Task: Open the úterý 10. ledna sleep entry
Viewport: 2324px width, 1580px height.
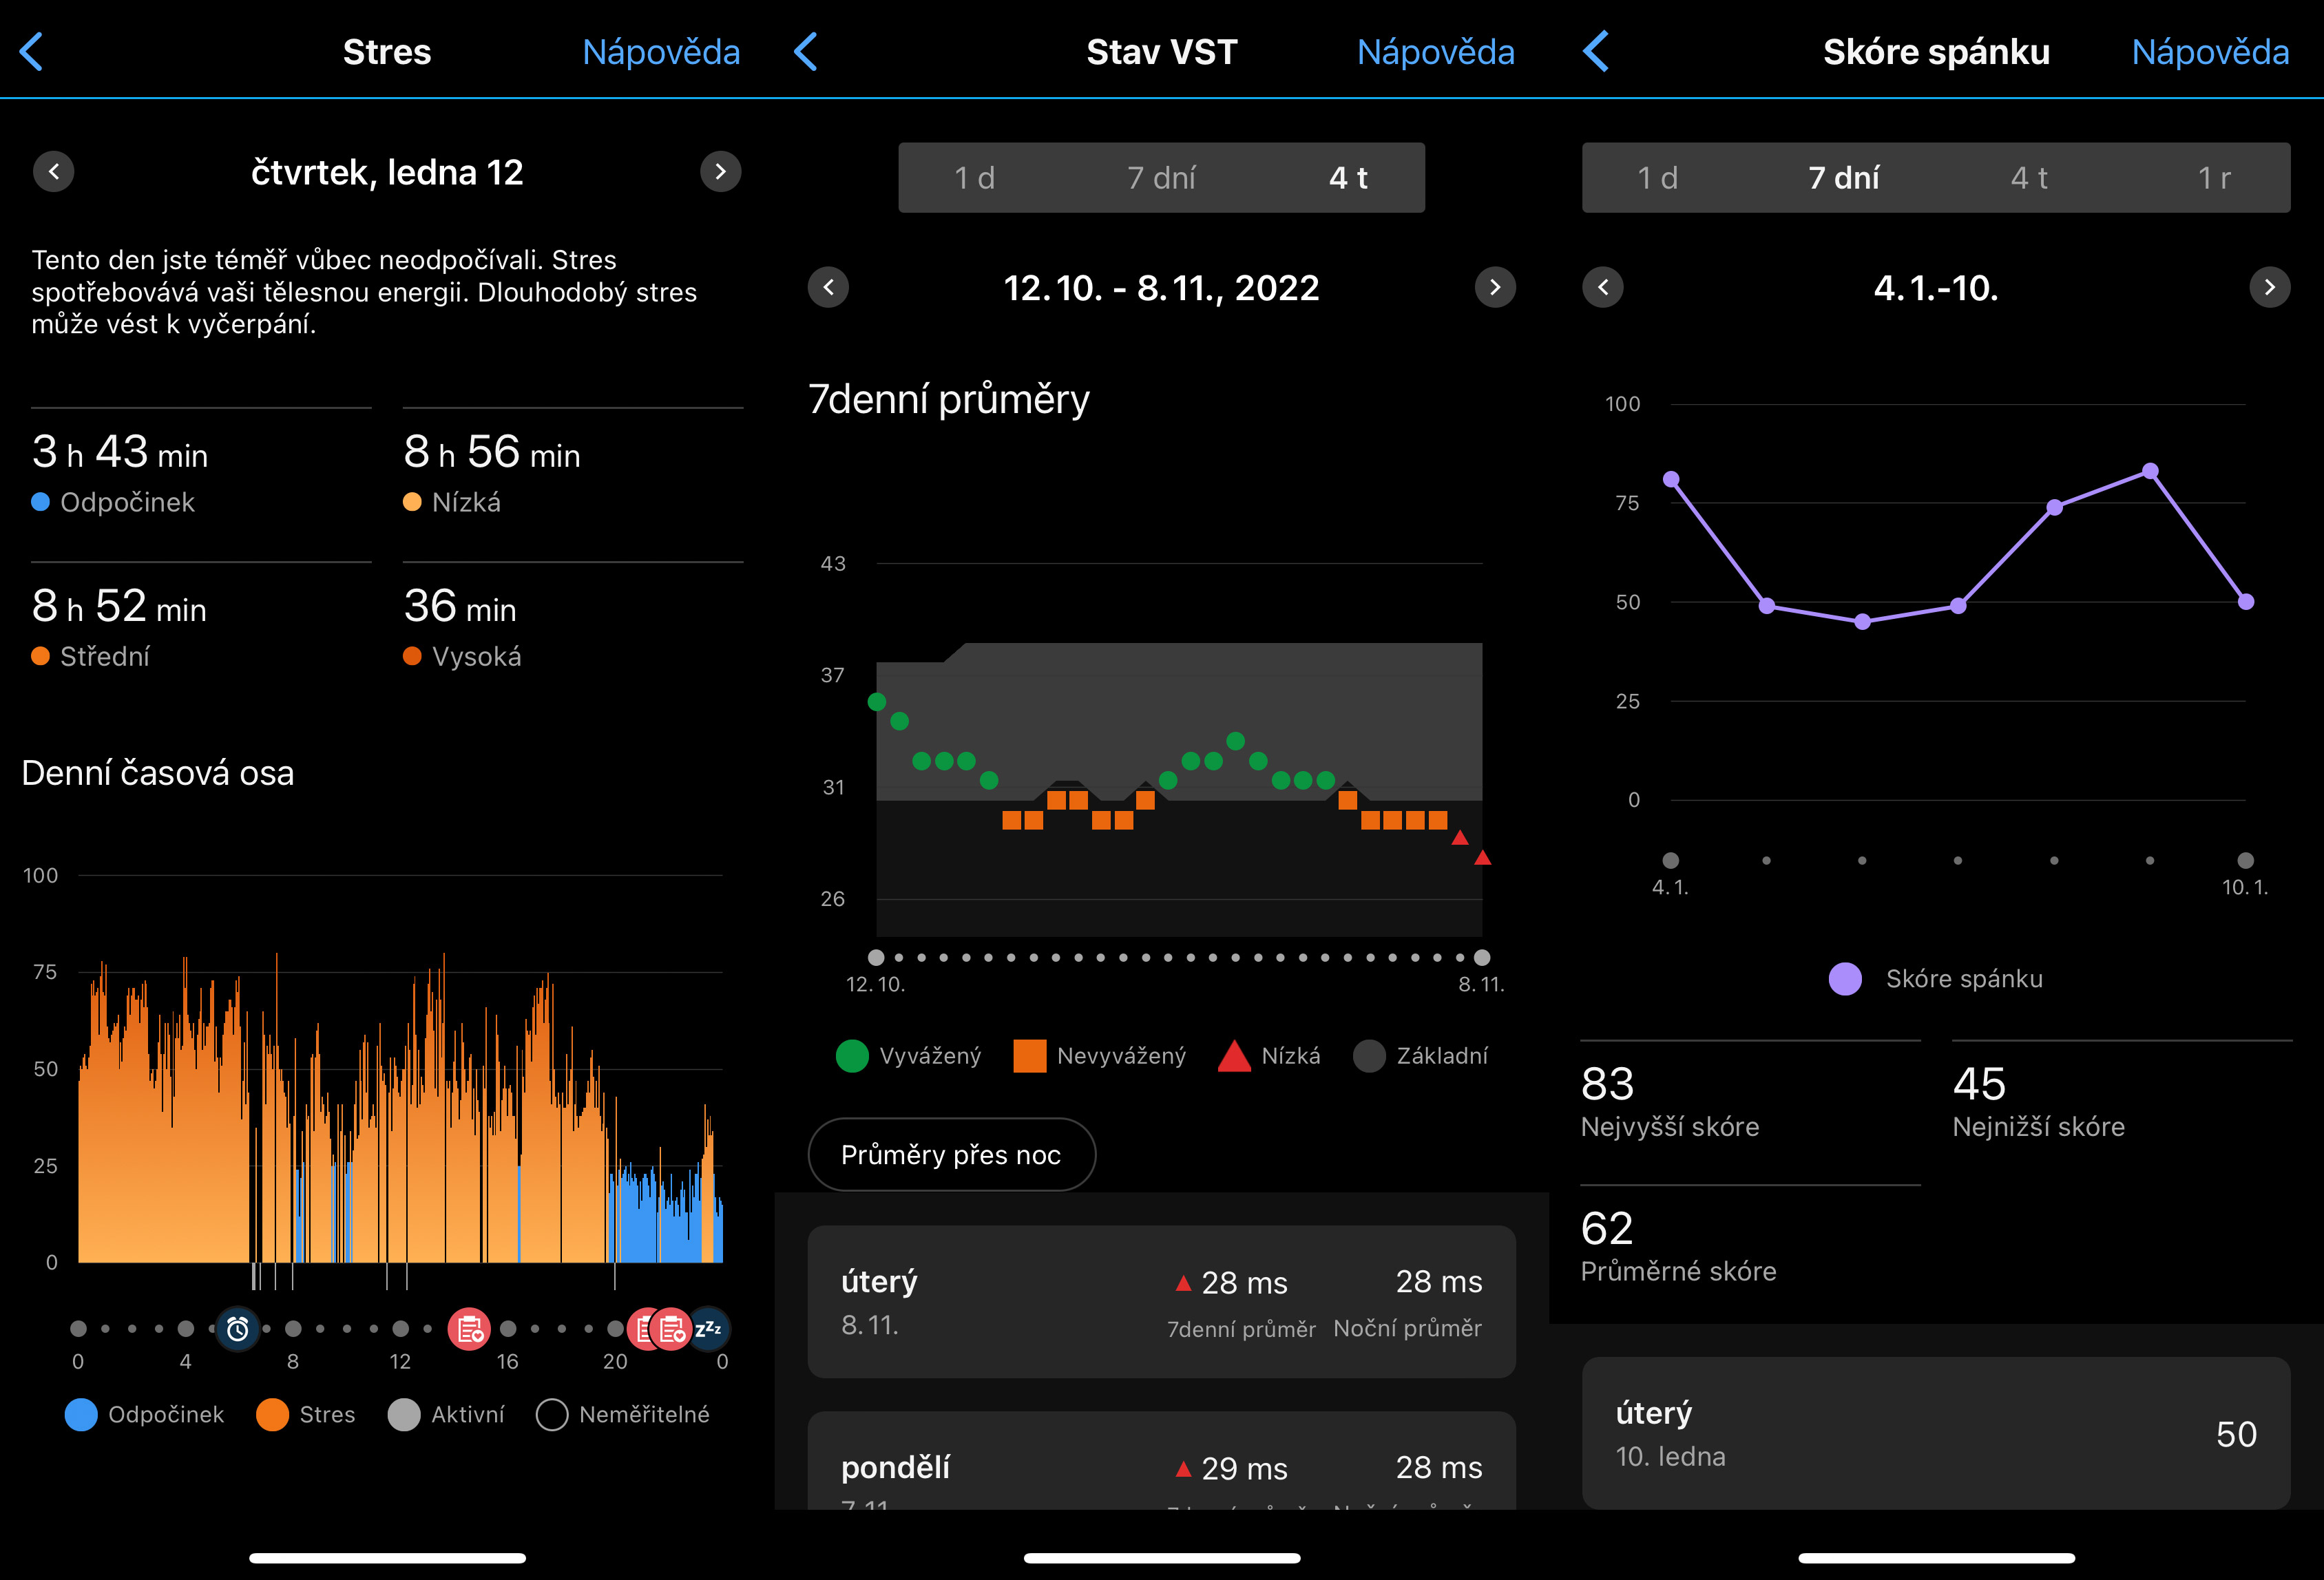Action: click(x=1936, y=1433)
